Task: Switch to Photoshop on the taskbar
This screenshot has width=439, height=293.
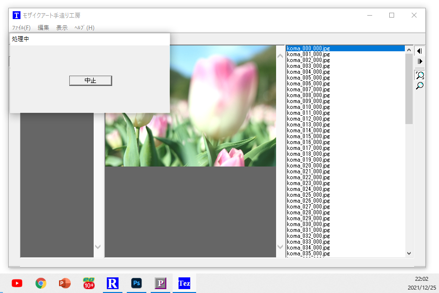Action: click(x=137, y=283)
